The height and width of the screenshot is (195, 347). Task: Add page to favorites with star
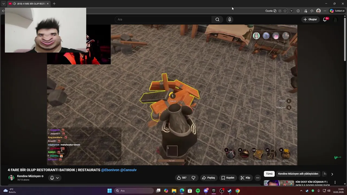pos(285,11)
